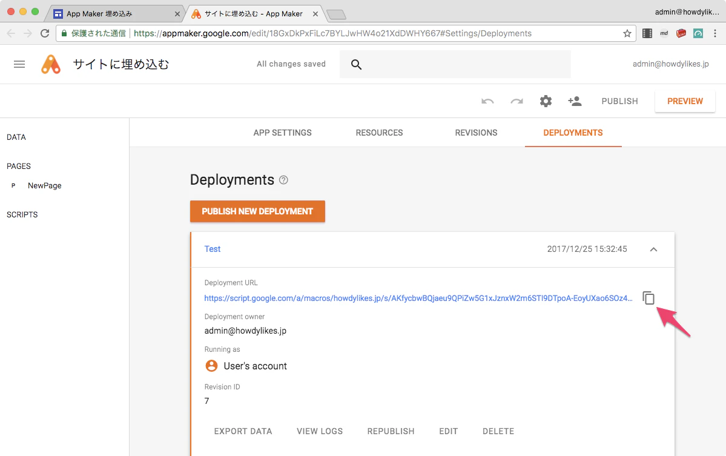Bookmark this page with star icon

click(x=627, y=33)
